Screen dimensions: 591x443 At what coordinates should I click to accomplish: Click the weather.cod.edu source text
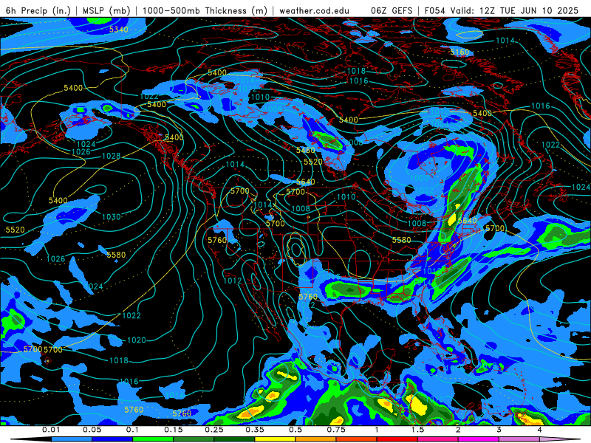(x=314, y=10)
